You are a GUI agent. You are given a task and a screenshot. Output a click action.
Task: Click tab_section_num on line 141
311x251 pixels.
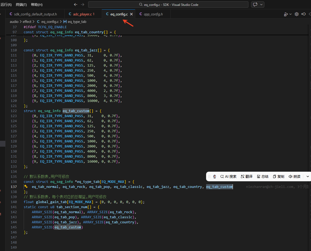tap(72, 207)
